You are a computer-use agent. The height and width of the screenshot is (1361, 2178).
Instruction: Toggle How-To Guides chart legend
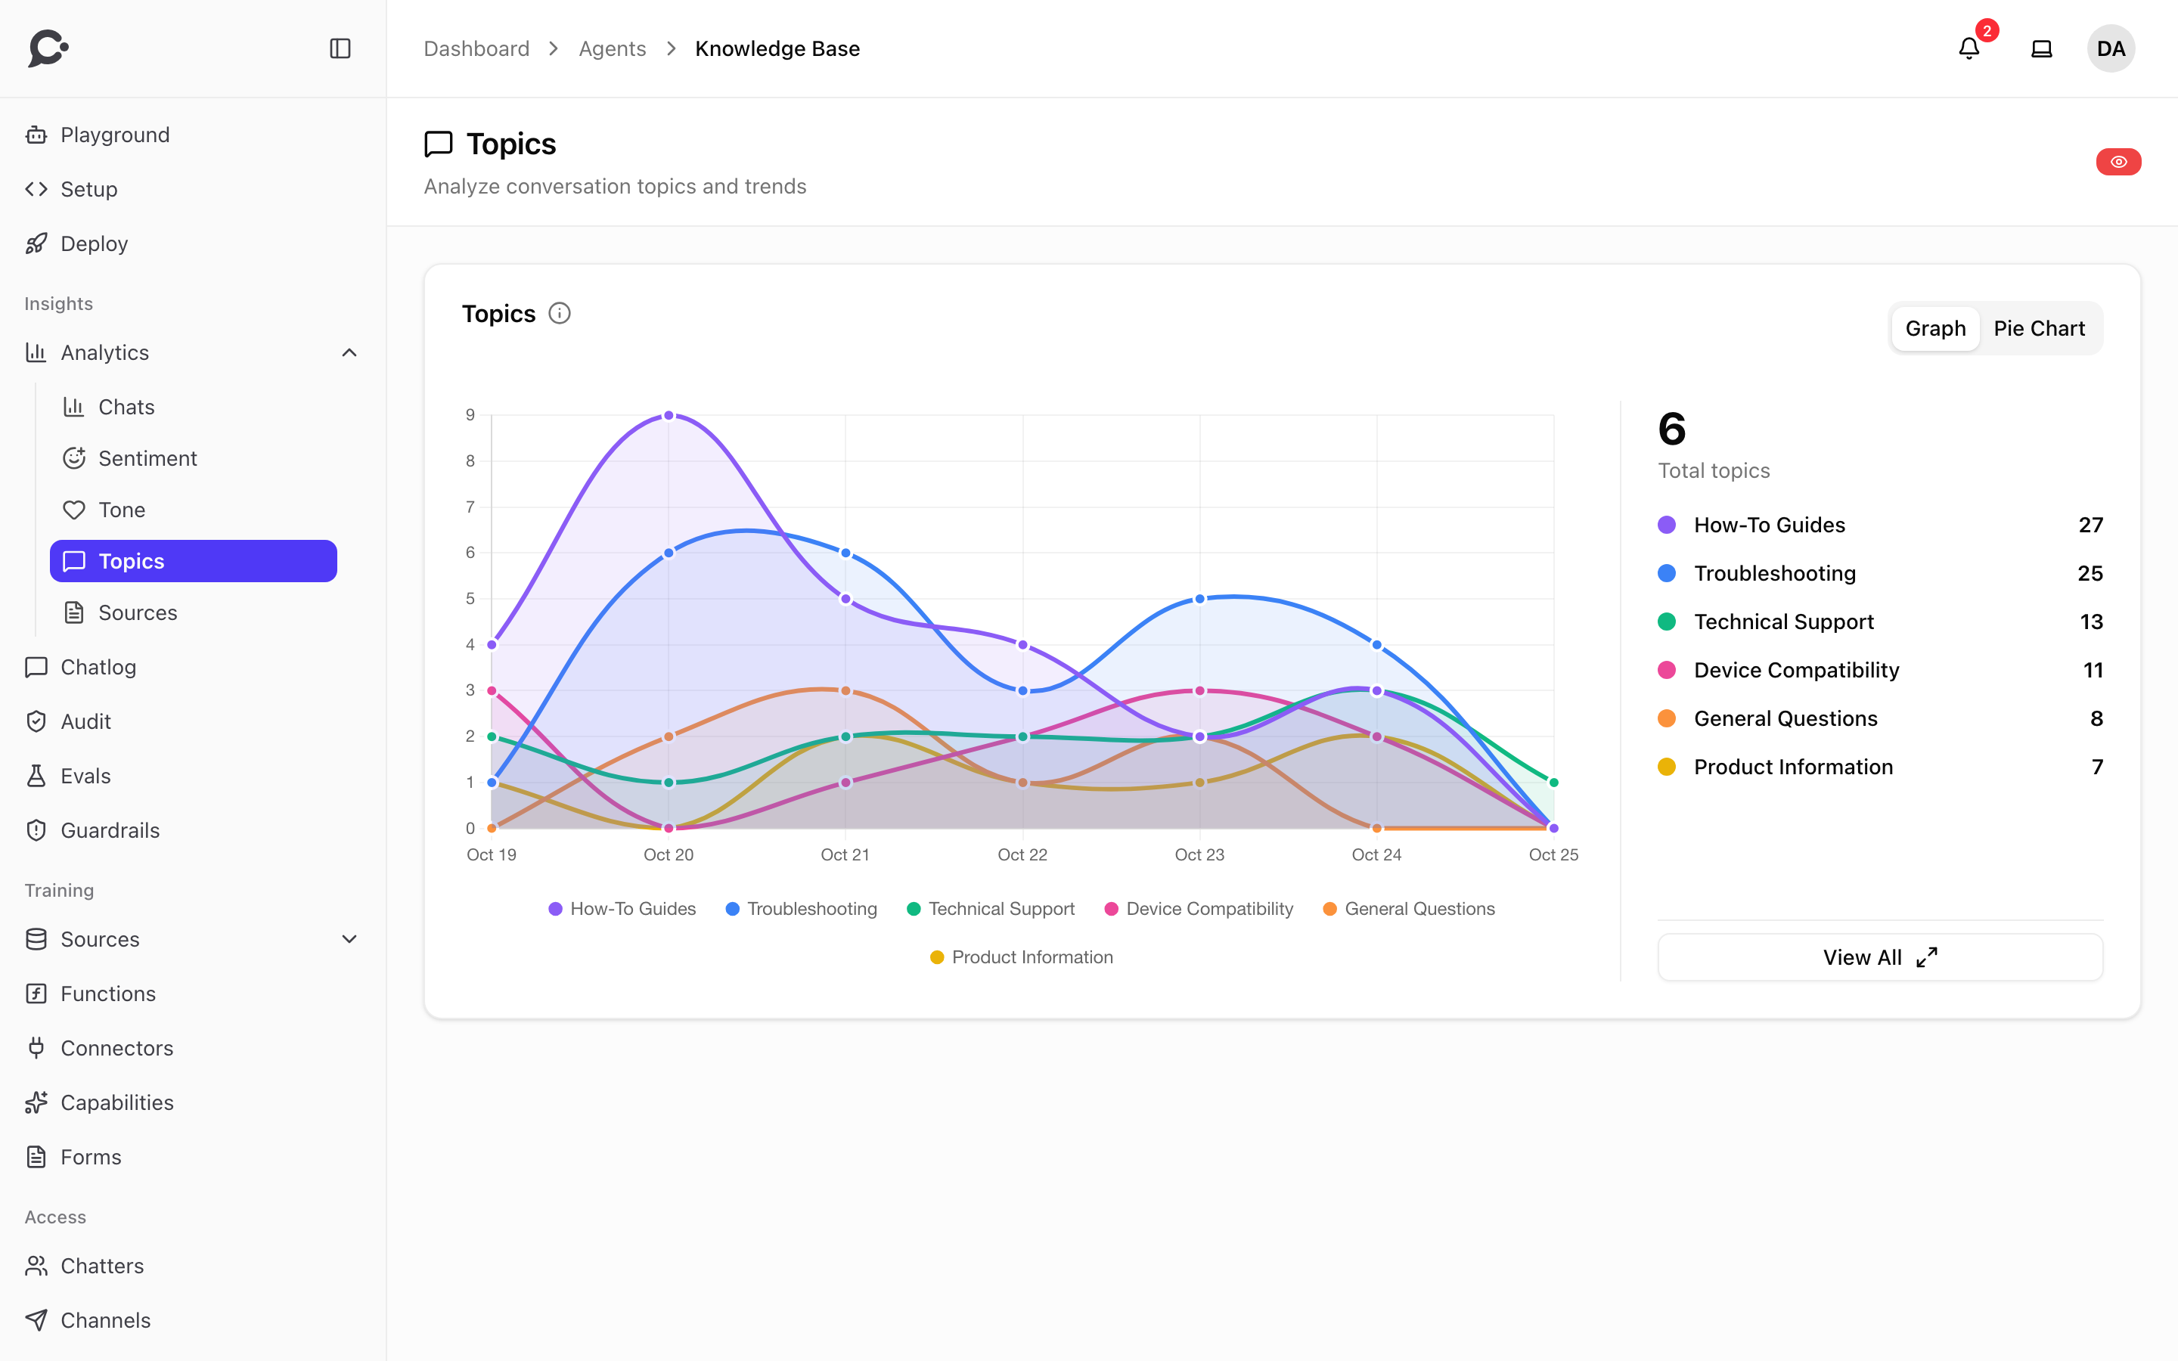click(x=623, y=909)
